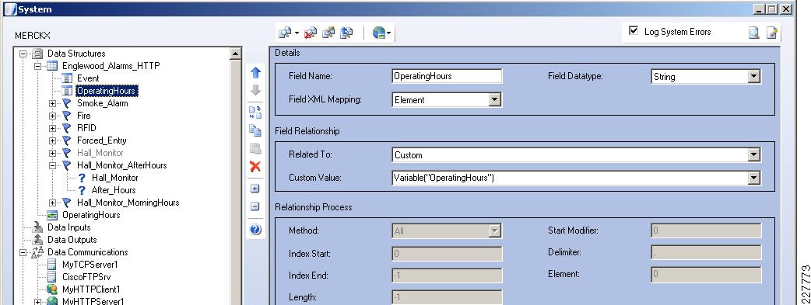Click the Event field icon in tree

click(67, 78)
